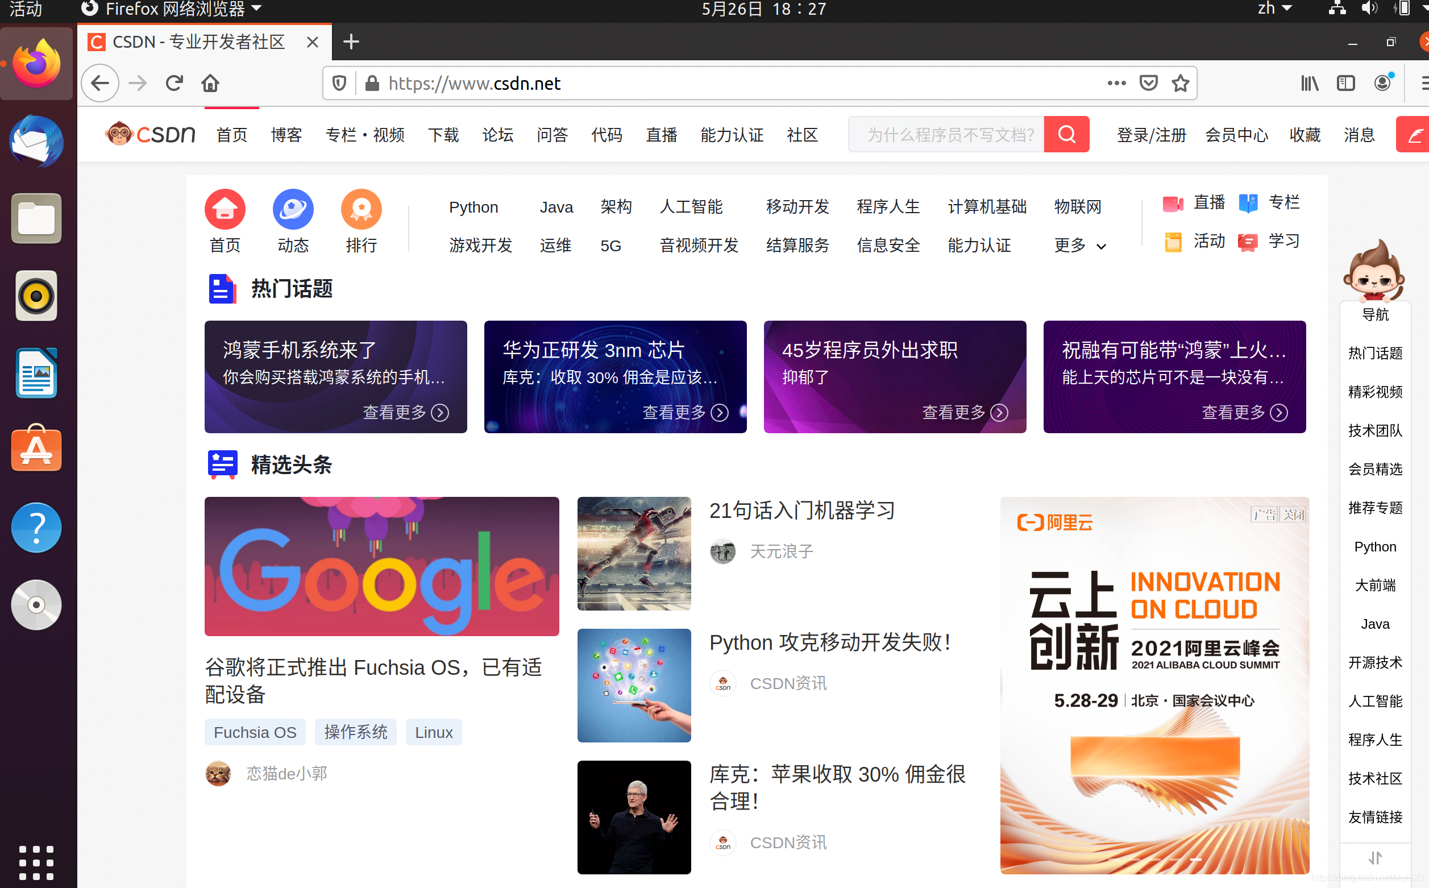Open the zh input language menu
The height and width of the screenshot is (888, 1429).
click(1275, 9)
